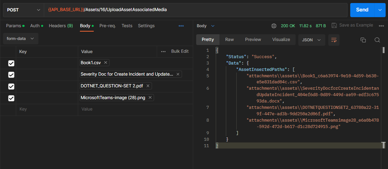Remove Book1.csv file from form-data value
The width and height of the screenshot is (388, 169).
click(x=106, y=63)
